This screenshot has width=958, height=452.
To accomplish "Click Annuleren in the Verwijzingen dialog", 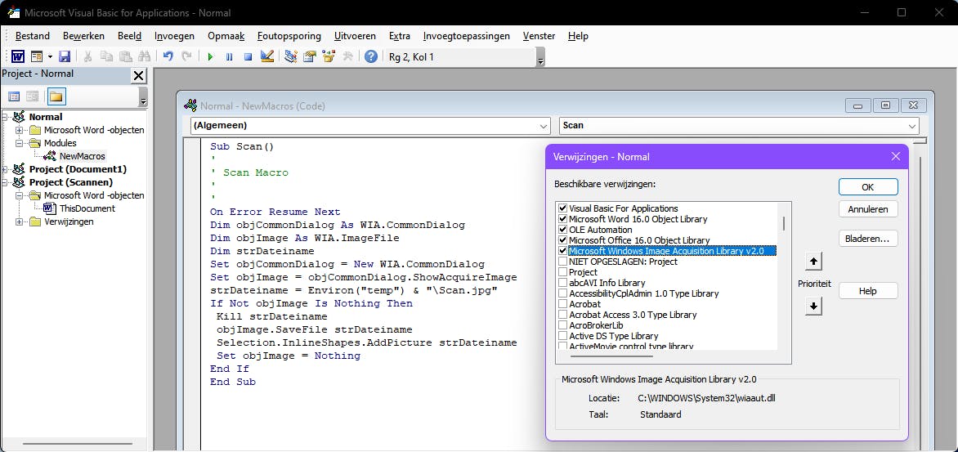I will pos(867,209).
